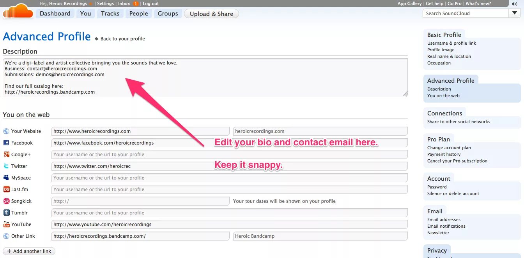Open the Basic Profile sidebar section
This screenshot has height=258, width=524.
(444, 35)
